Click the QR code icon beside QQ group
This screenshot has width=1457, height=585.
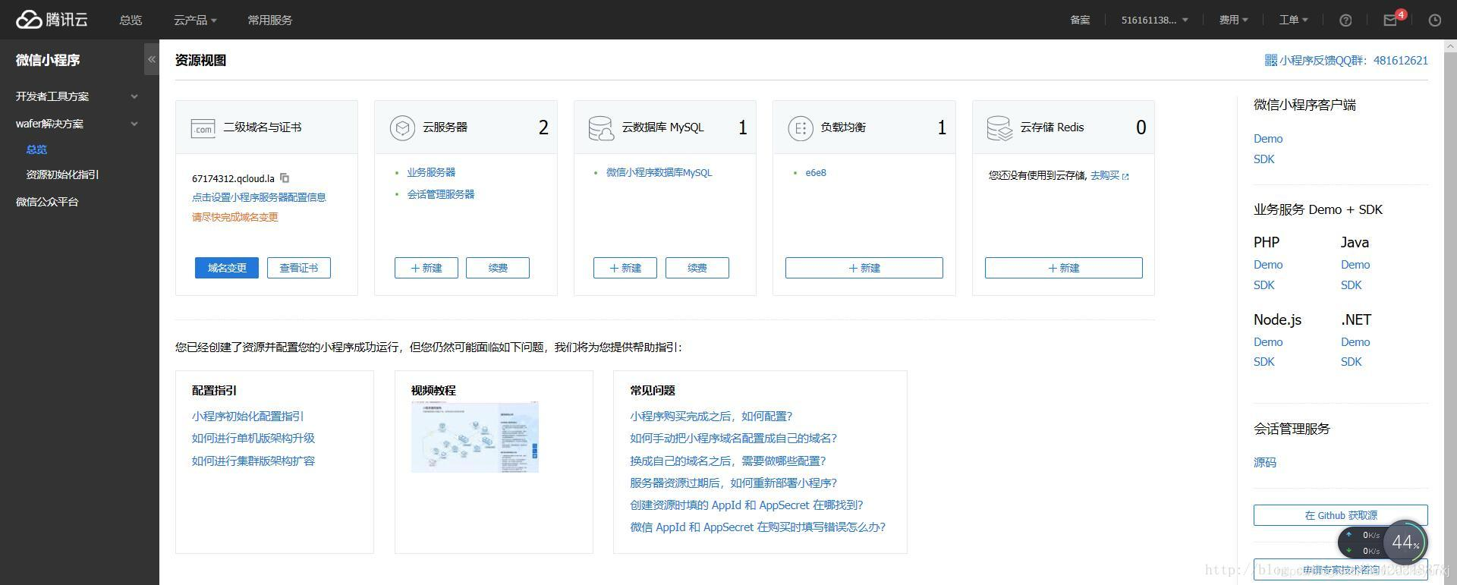pyautogui.click(x=1270, y=60)
